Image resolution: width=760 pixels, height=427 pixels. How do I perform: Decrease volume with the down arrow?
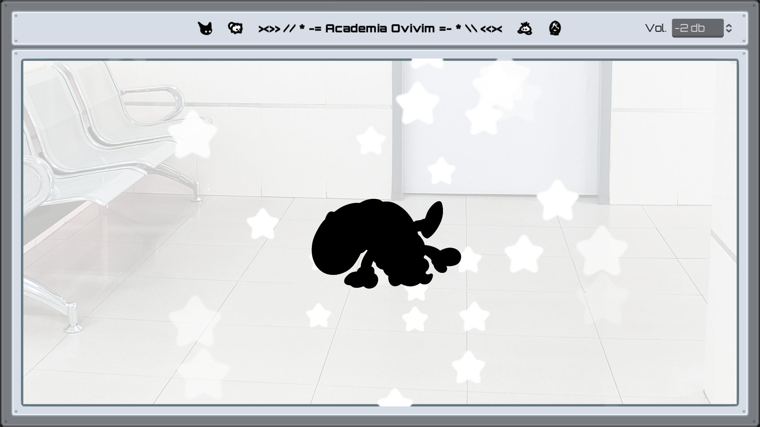[729, 31]
